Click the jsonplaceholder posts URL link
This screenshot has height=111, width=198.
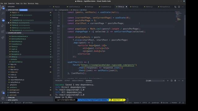click(x=108, y=65)
